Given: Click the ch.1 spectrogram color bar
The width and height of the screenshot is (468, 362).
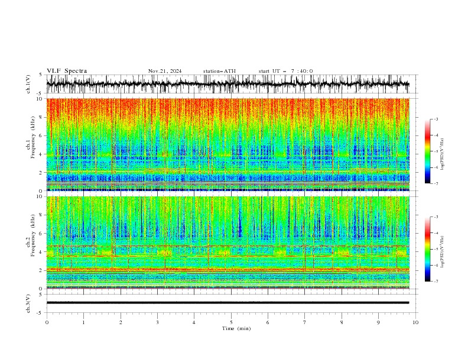Looking at the screenshot, I should [427, 151].
